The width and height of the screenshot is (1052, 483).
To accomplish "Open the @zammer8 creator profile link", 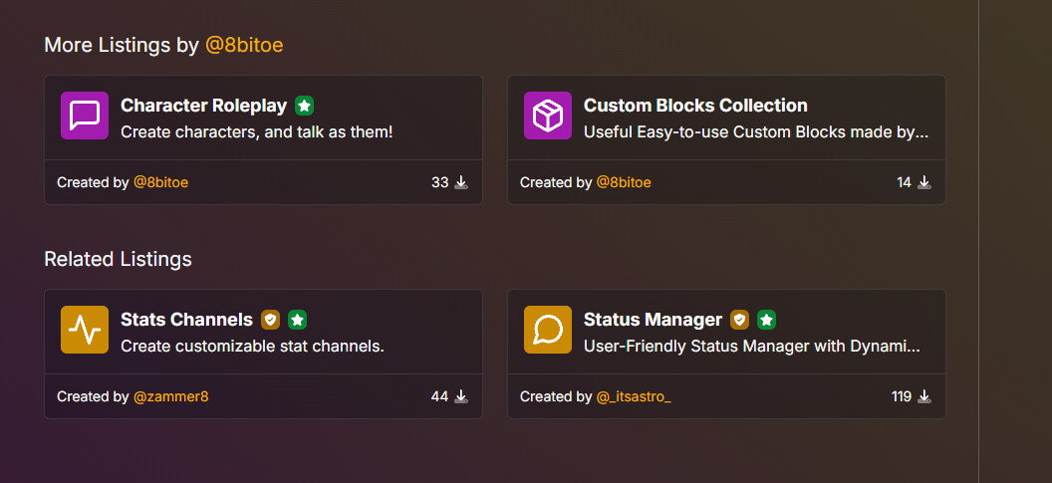I will click(x=171, y=396).
